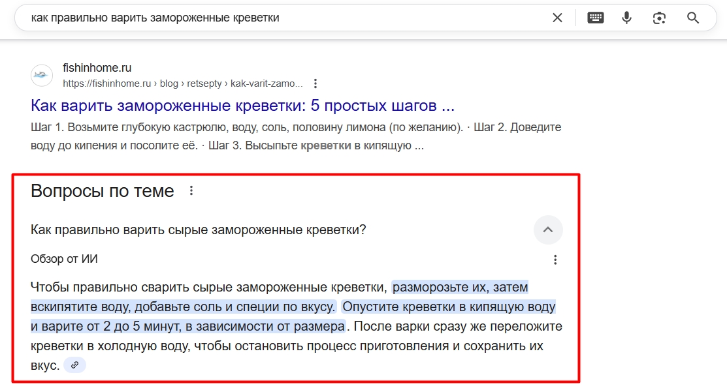Activate the on-screen keyboard icon
Image resolution: width=727 pixels, height=390 pixels.
tap(596, 18)
